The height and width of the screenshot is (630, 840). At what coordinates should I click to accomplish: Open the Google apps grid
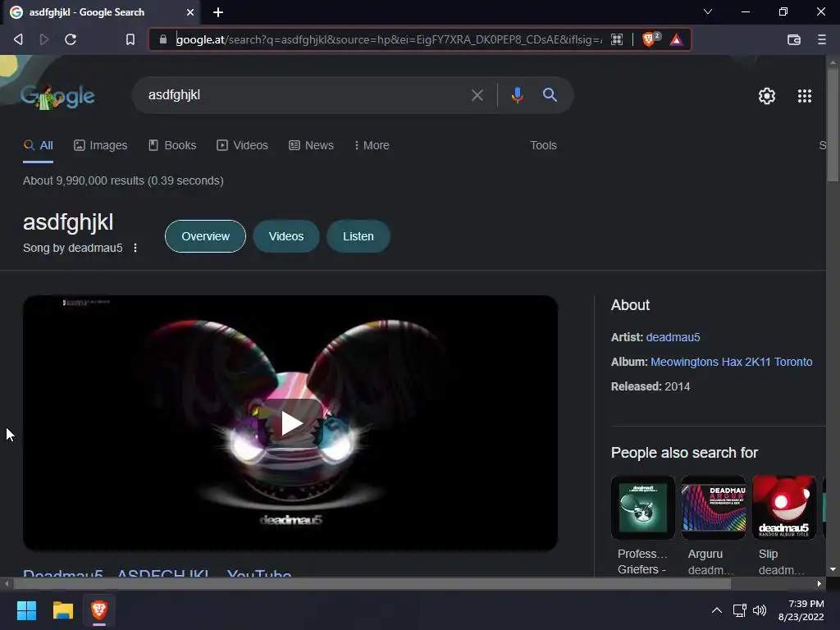805,96
